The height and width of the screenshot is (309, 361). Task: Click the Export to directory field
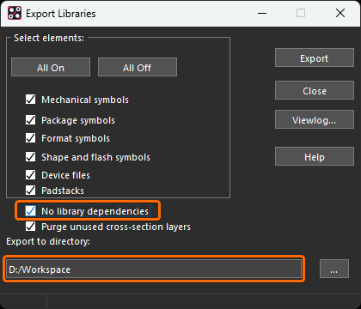(x=154, y=269)
